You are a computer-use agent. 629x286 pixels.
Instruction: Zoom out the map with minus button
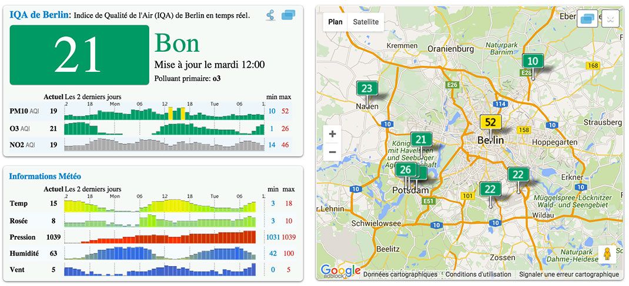click(x=332, y=152)
